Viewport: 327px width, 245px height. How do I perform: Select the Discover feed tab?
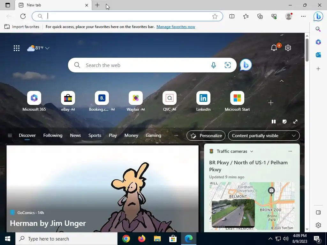(x=27, y=135)
